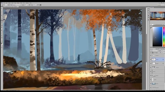Select the Eraser tool
Viewport: 165px width, 92px height.
coord(2,26)
